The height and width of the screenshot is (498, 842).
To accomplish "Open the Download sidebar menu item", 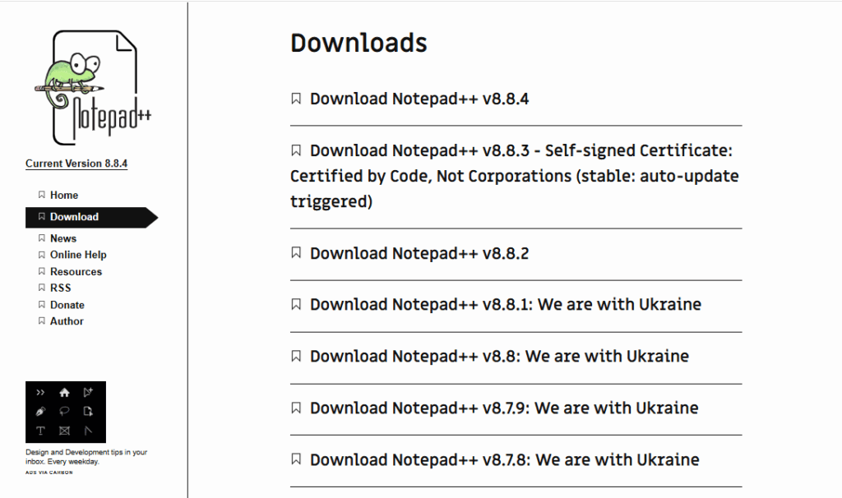I will click(x=74, y=217).
